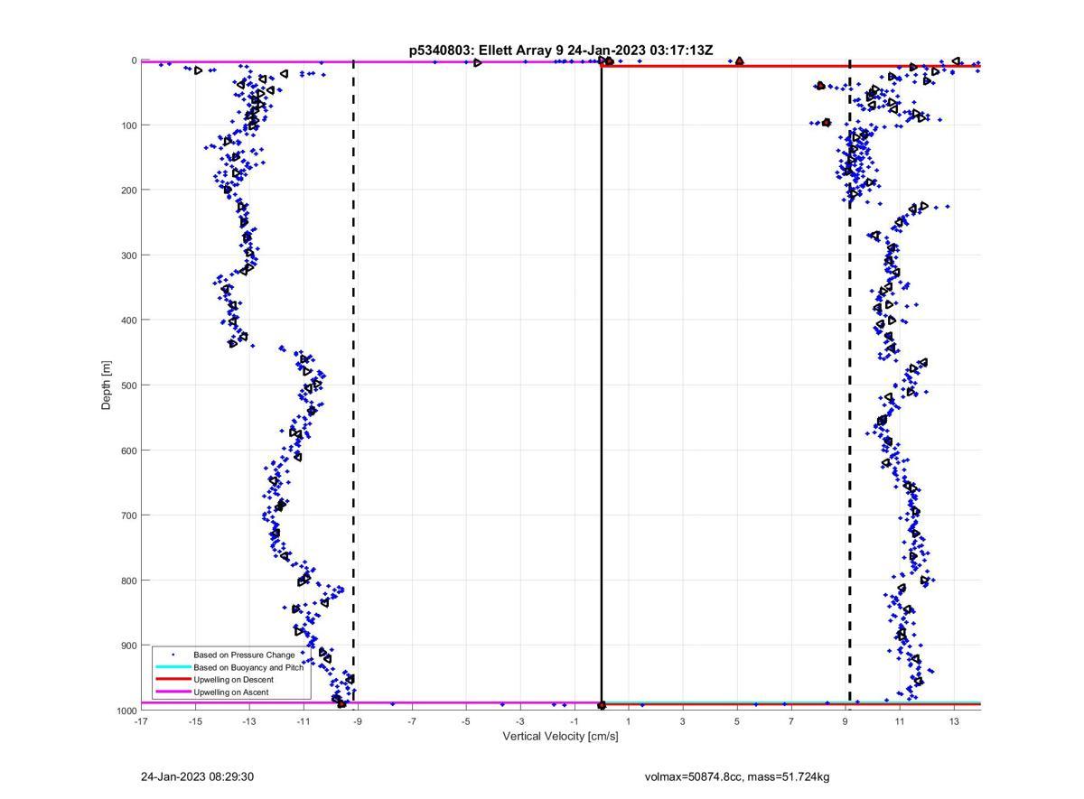
Task: Click the red triangle marker near velocity 5
Action: pos(739,61)
